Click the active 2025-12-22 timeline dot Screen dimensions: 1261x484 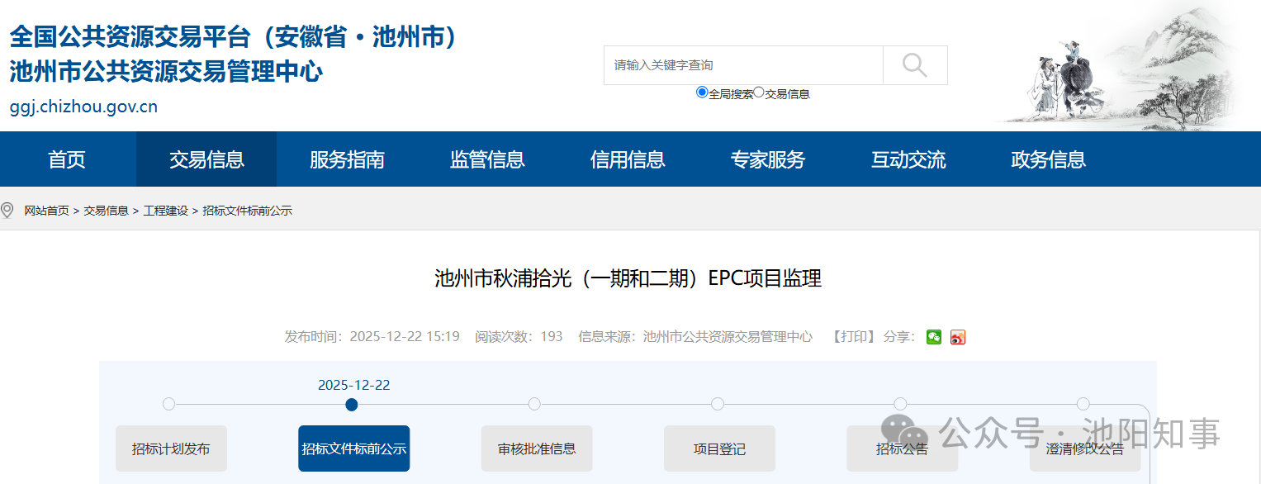pos(352,405)
